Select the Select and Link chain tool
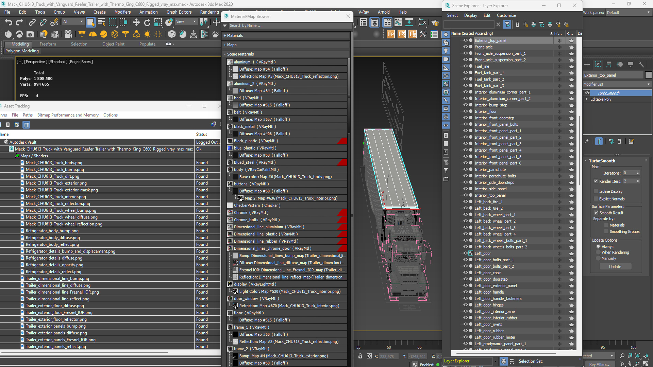The height and width of the screenshot is (367, 653). (32, 22)
